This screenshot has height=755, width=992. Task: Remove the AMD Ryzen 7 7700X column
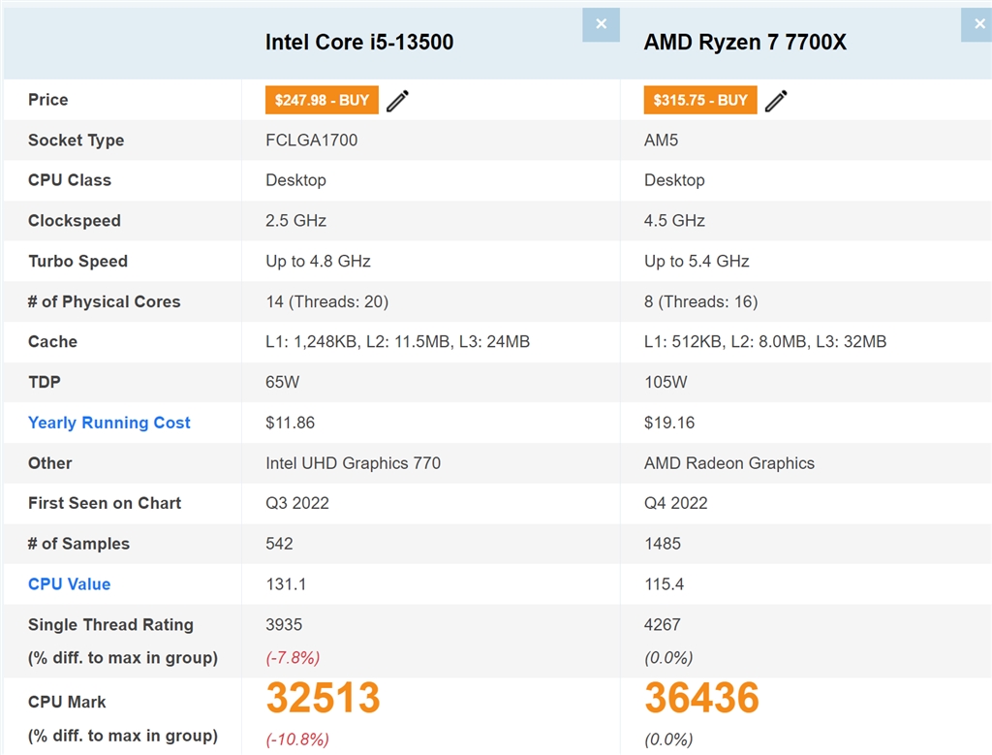click(x=976, y=24)
